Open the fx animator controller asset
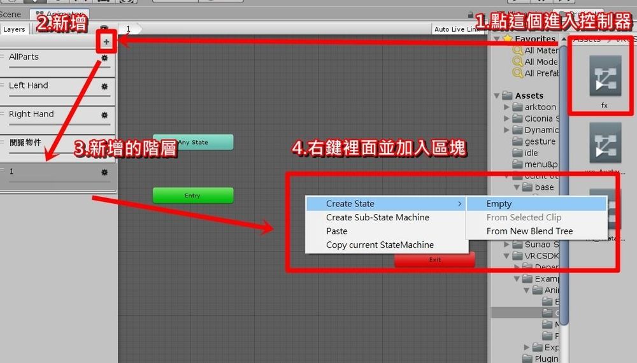This screenshot has width=637, height=363. 605,76
